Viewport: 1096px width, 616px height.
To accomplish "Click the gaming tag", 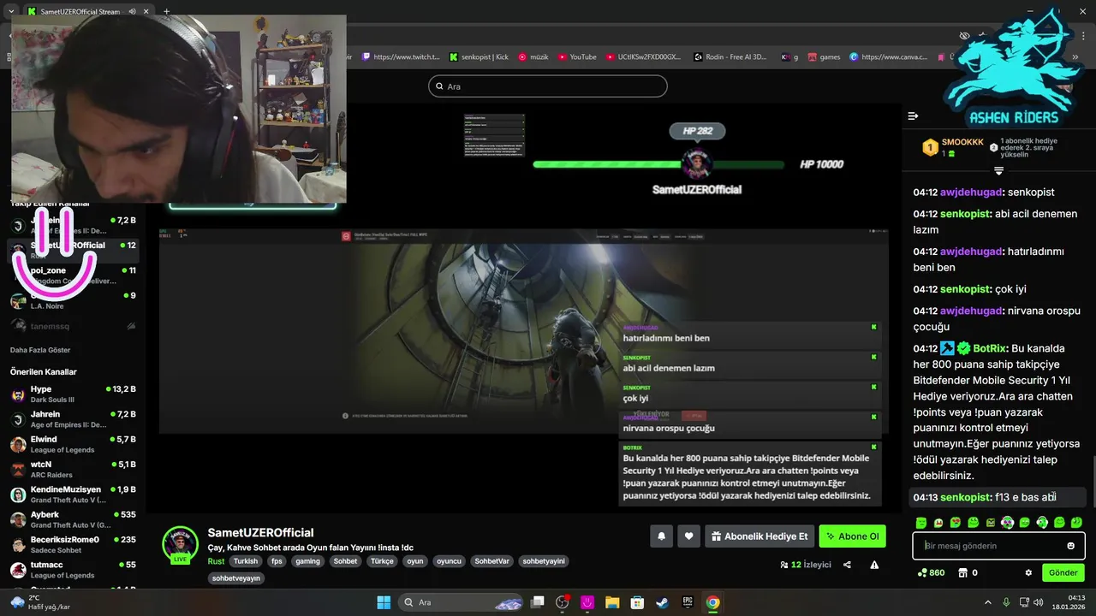I will (x=307, y=561).
